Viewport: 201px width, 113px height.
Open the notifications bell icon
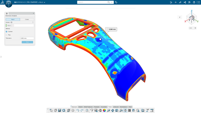point(171,2)
